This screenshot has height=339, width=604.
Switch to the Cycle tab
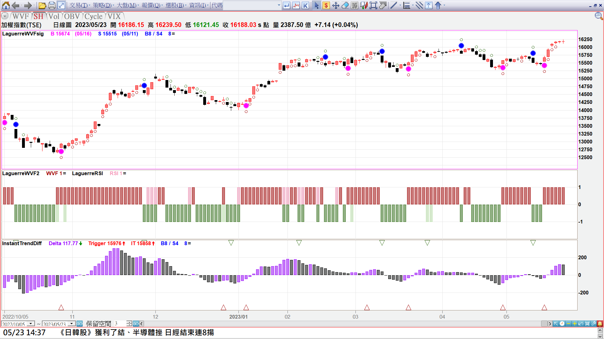tap(93, 16)
